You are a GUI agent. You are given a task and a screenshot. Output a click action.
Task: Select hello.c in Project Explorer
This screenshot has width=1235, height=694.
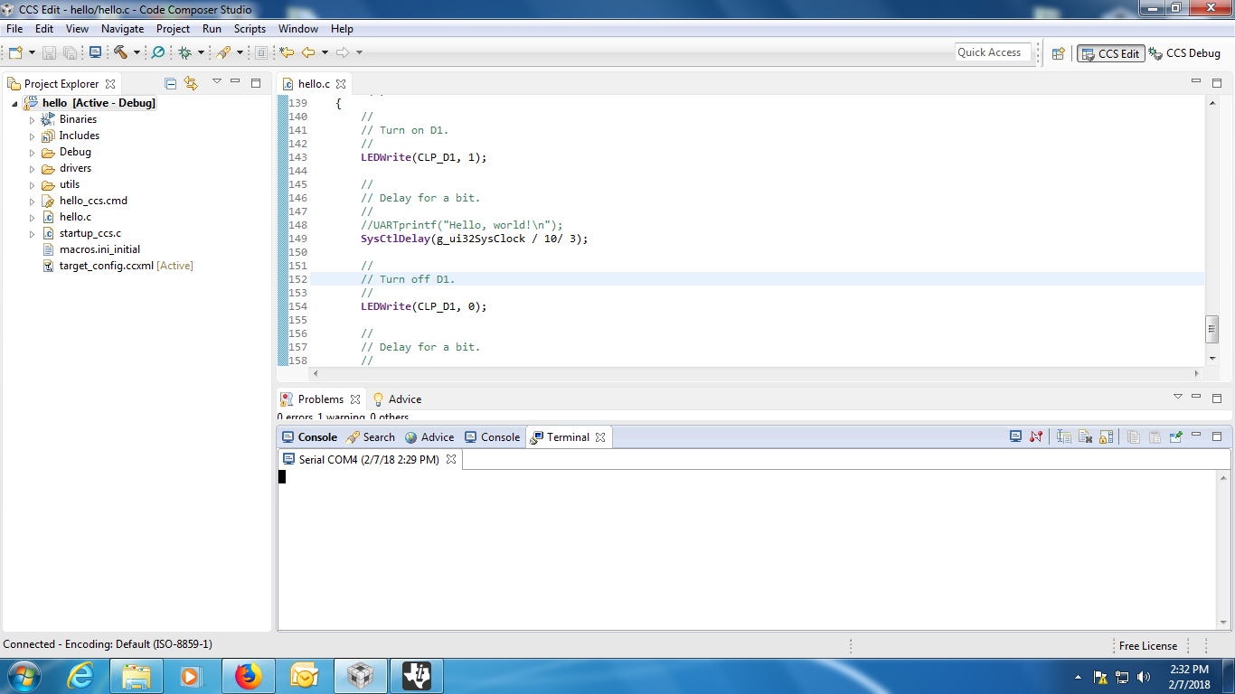pyautogui.click(x=75, y=217)
